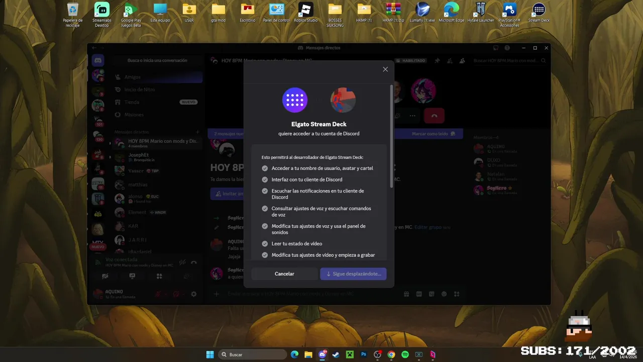Click the user avatar in the dialog
The width and height of the screenshot is (643, 362).
pyautogui.click(x=343, y=100)
